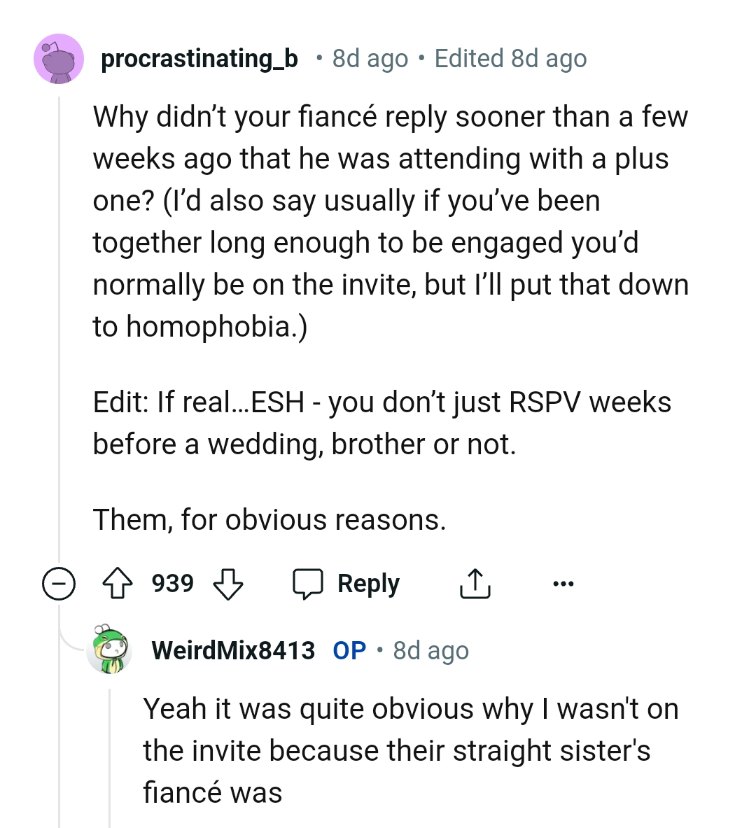
Task: Click the Reply button label
Action: (369, 583)
